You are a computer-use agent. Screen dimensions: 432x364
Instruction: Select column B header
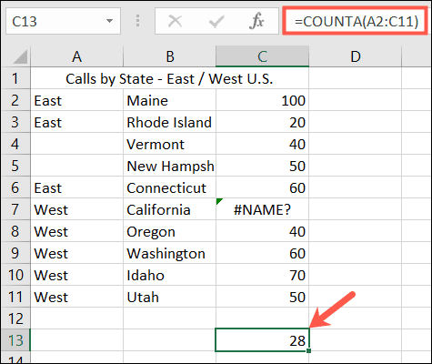(170, 56)
